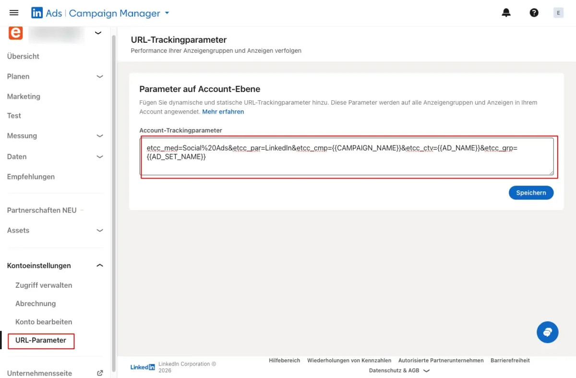The width and height of the screenshot is (576, 378).
Task: Collapse the Kontoeinstellungen section
Action: click(100, 265)
